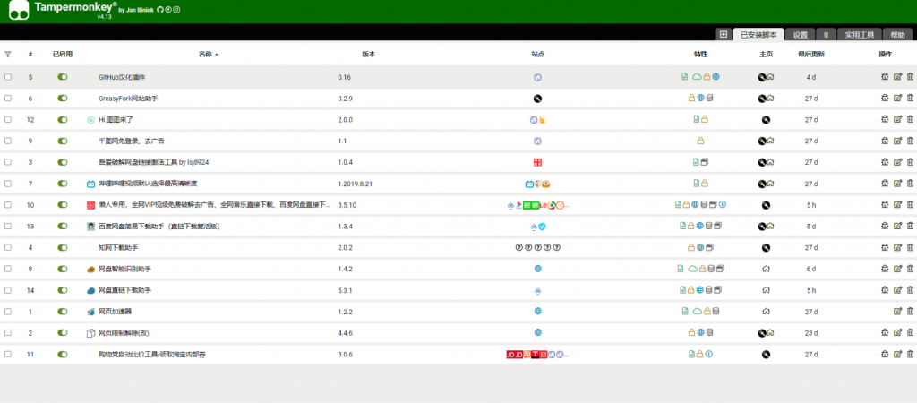Edit the 哔哩哔哩视频默认选择最高清晰度 script
Screen dimensions: 917x403
(897, 184)
